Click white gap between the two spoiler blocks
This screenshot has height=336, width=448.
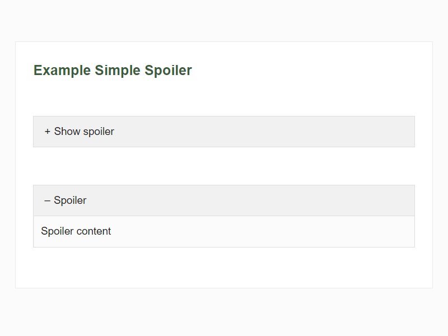[224, 166]
